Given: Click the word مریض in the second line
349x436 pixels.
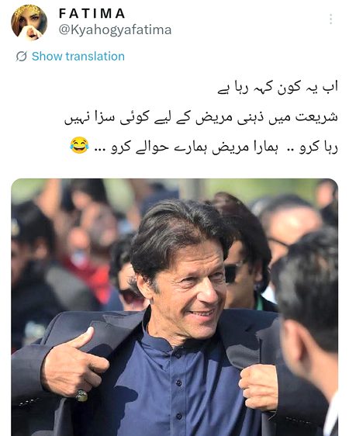Looking at the screenshot, I should point(219,117).
